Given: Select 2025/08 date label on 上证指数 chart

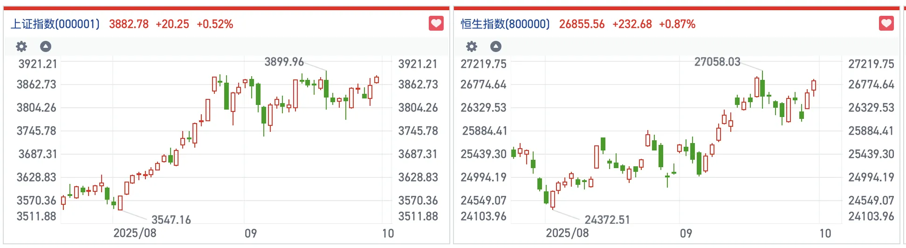Looking at the screenshot, I should [135, 233].
